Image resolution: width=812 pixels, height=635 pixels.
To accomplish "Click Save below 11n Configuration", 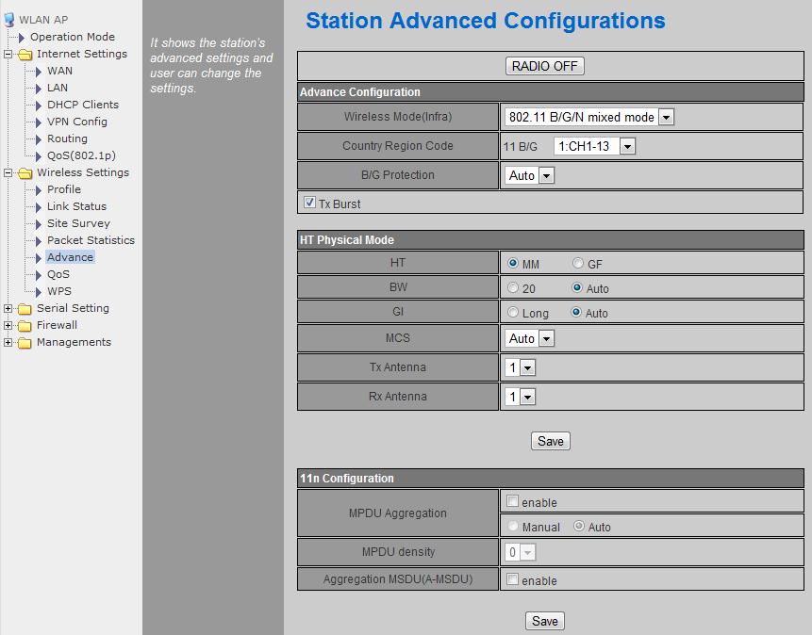I will click(545, 621).
